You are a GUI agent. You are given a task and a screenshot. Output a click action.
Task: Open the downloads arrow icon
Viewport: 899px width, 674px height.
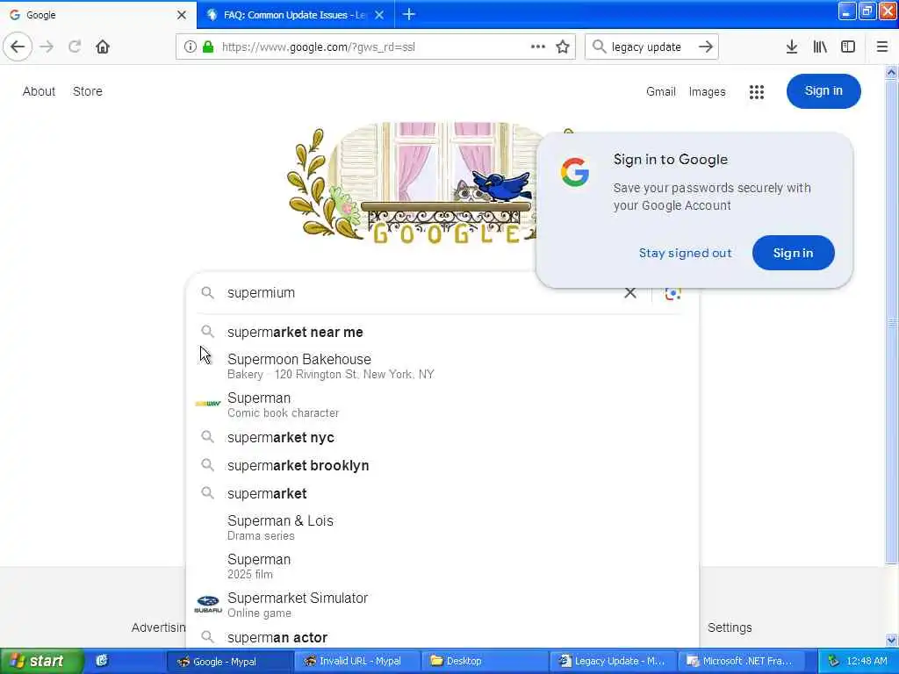click(x=791, y=47)
